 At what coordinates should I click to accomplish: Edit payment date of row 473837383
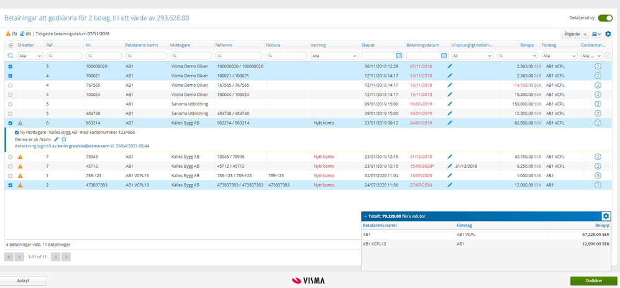point(449,185)
